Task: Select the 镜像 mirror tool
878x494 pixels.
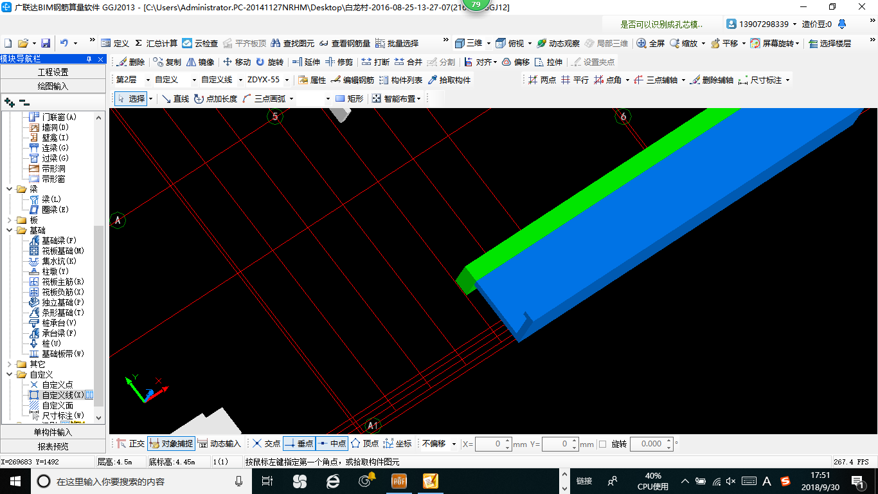Action: click(201, 62)
